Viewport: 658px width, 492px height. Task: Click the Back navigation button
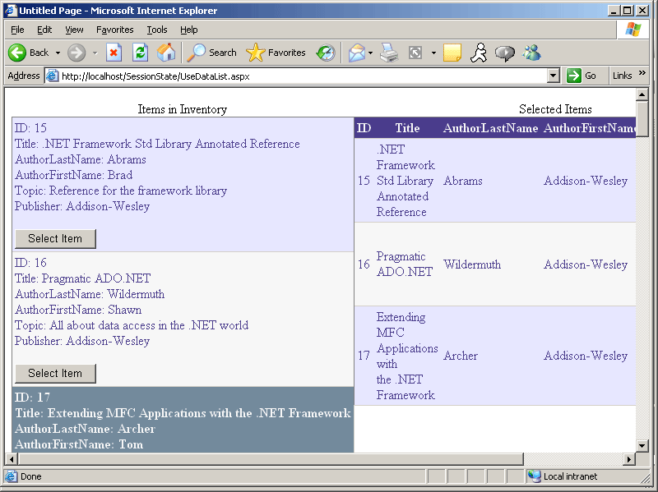(29, 53)
